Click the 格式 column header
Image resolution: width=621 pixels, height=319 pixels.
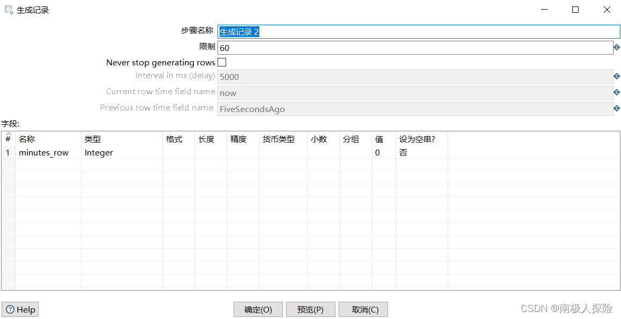point(178,139)
